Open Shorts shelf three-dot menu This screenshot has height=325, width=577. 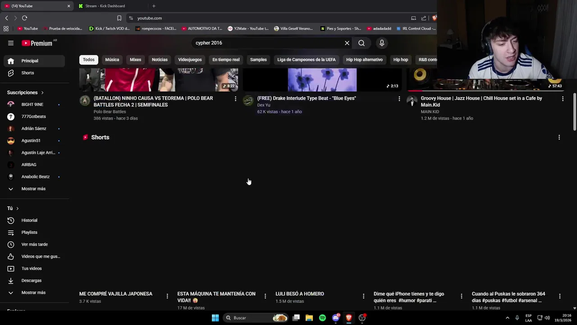coord(559,137)
